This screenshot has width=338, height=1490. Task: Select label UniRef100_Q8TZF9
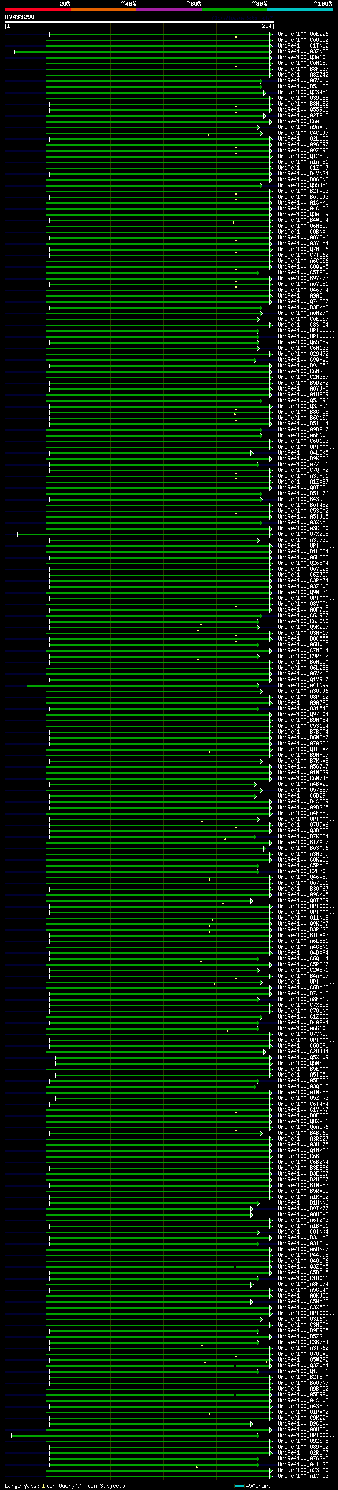tap(303, 900)
